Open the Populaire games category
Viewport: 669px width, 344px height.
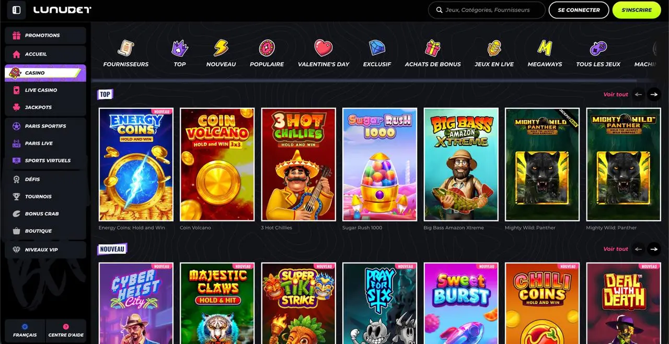[267, 51]
